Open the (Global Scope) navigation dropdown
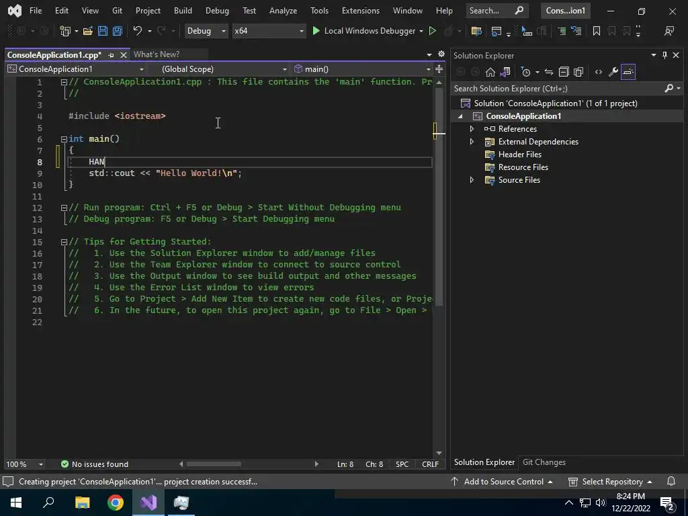Screen dimensions: 688x516 [x=224, y=69]
